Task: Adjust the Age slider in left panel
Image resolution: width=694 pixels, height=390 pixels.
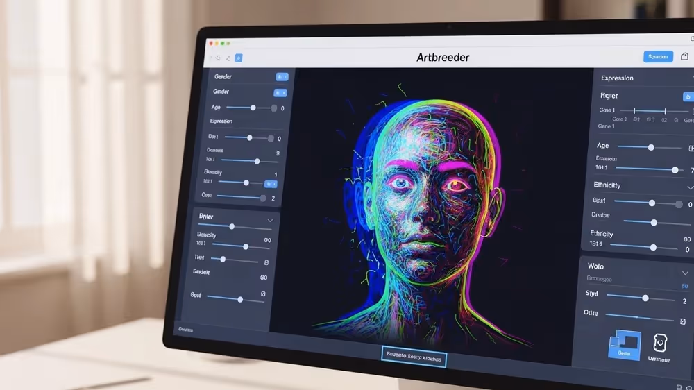Action: (x=253, y=108)
